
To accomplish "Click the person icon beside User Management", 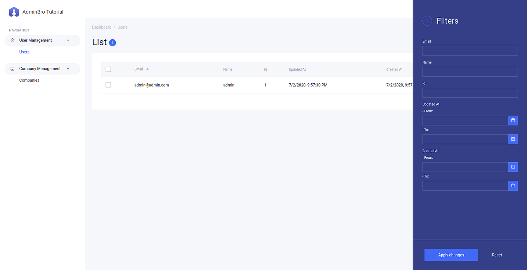I will point(12,40).
